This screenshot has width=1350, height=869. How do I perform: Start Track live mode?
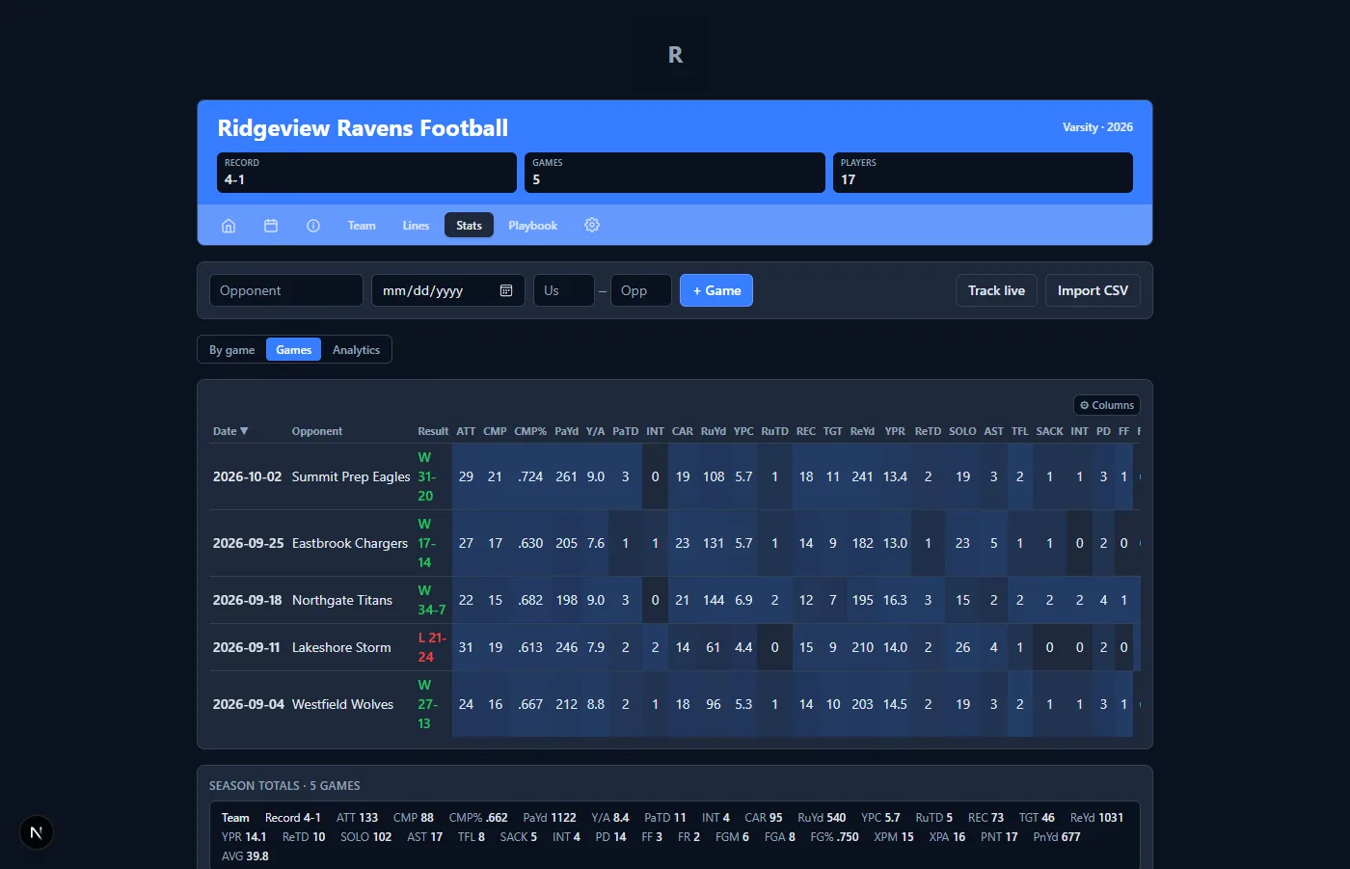pos(996,290)
